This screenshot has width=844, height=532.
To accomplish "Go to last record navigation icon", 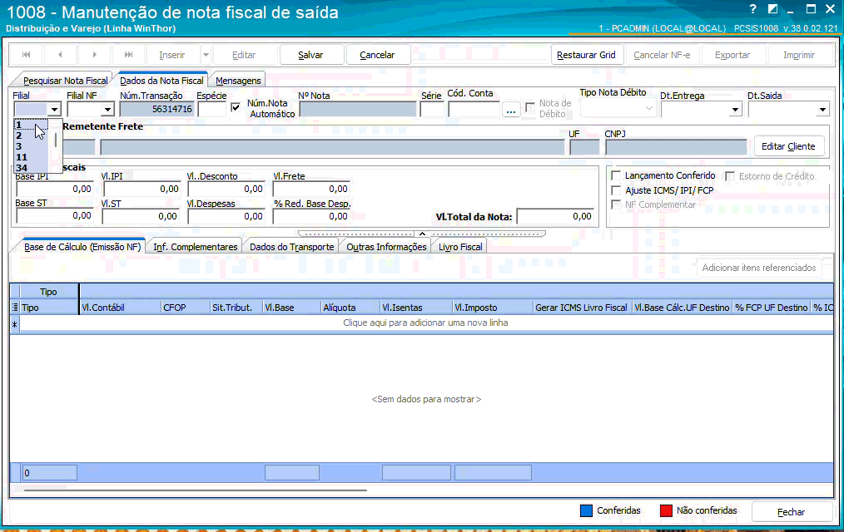I will point(129,55).
